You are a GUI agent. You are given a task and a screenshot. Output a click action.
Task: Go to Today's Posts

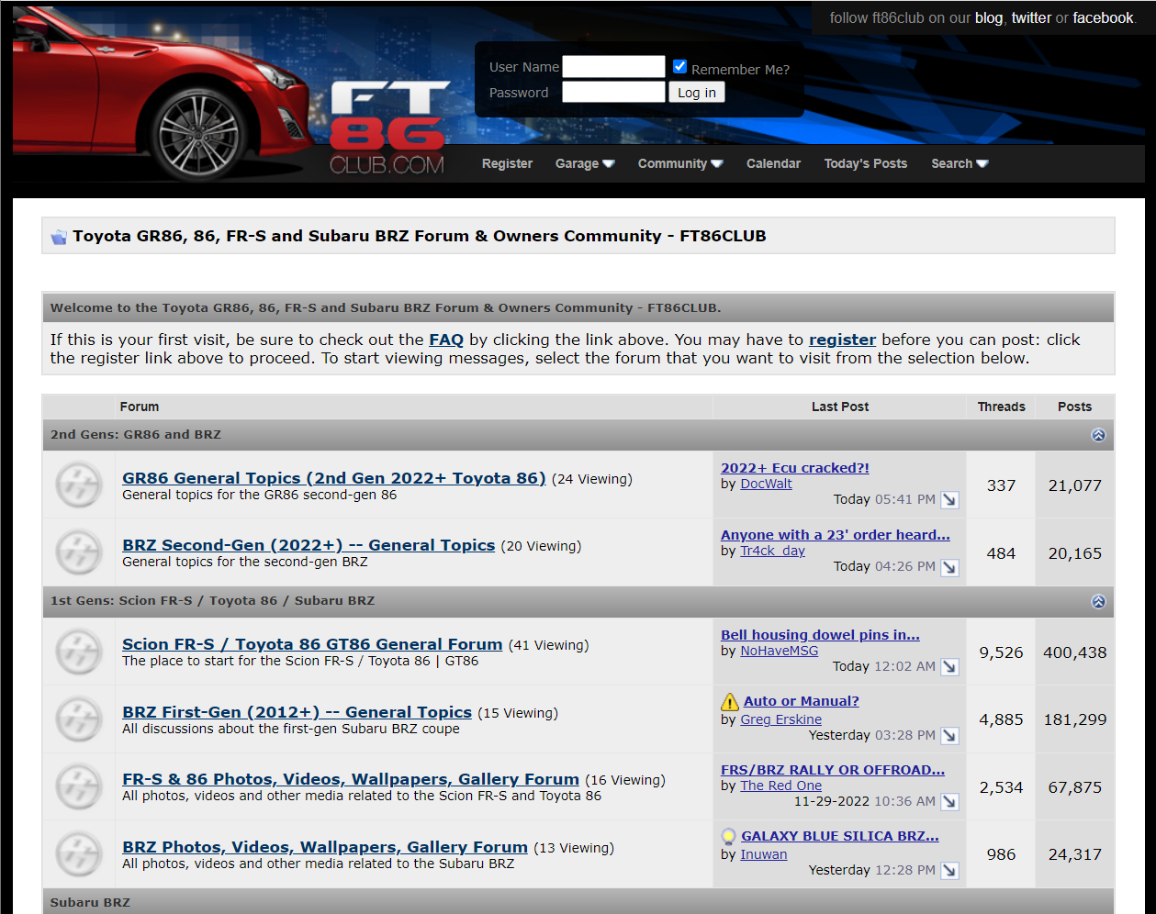[x=865, y=163]
